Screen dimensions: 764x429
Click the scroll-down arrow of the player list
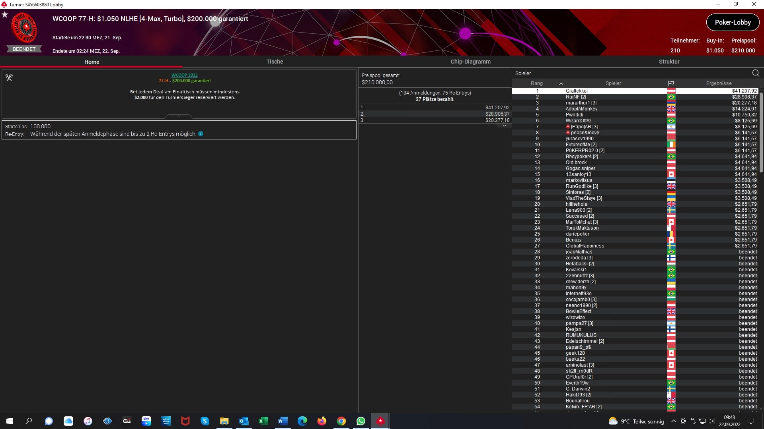tap(761, 408)
